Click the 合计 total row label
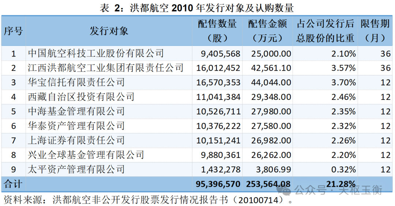The height and width of the screenshot is (206, 395). click(x=13, y=184)
